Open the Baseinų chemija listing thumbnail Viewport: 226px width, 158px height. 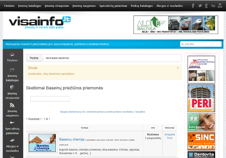[42, 143]
